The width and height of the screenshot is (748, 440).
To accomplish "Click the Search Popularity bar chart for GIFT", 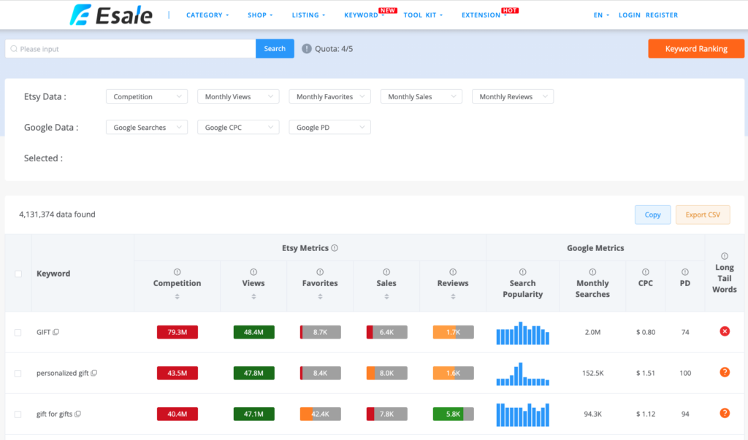I will click(x=522, y=332).
